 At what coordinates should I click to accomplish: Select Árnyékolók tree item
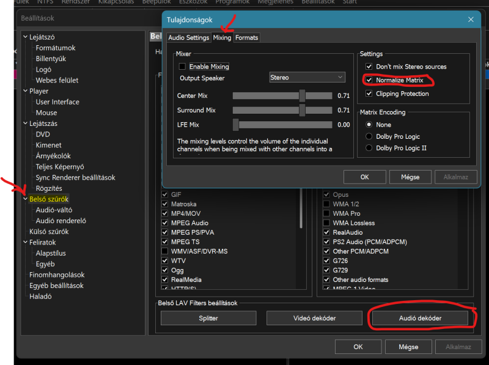53,156
